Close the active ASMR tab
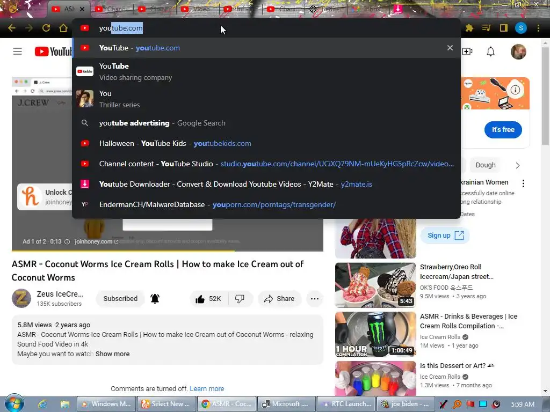550x412 pixels. (82, 9)
